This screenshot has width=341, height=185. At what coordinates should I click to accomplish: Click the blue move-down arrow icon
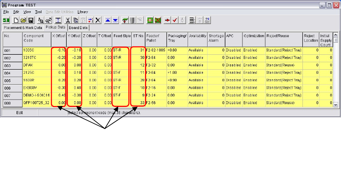(x=115, y=19)
